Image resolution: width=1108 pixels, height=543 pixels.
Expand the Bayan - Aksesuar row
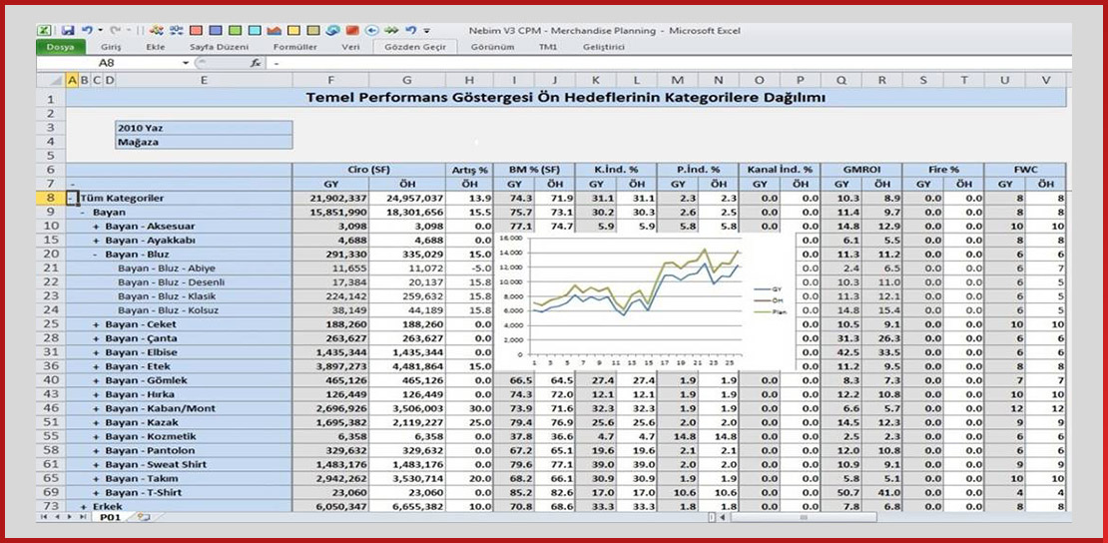tap(97, 227)
